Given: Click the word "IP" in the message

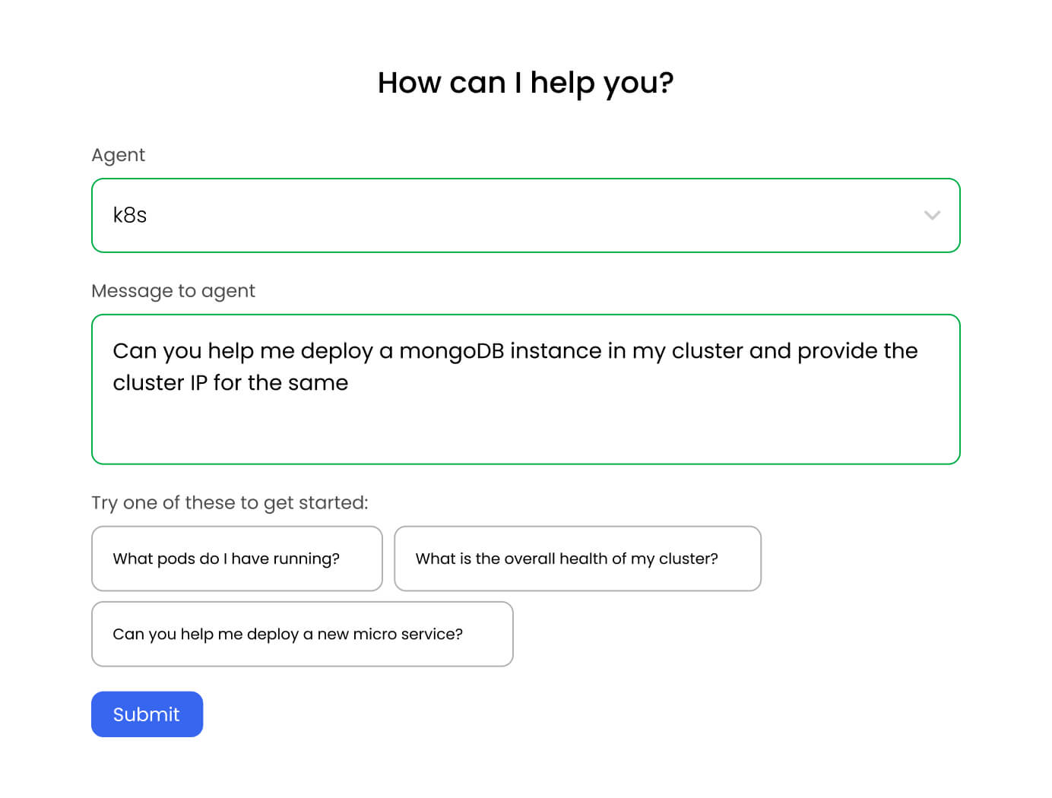Looking at the screenshot, I should [x=198, y=383].
